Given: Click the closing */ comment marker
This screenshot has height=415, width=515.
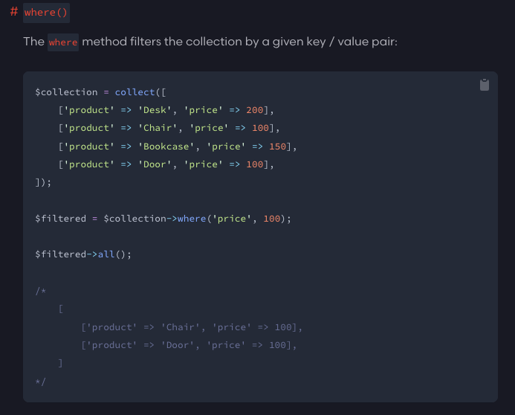Looking at the screenshot, I should pos(40,382).
